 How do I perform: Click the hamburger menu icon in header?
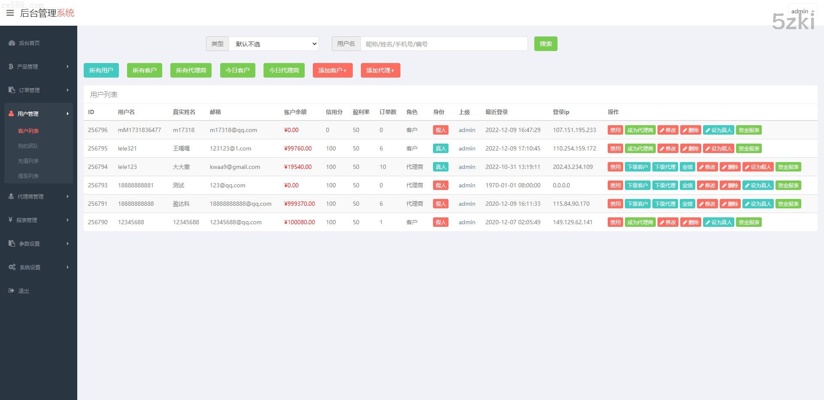pos(10,13)
